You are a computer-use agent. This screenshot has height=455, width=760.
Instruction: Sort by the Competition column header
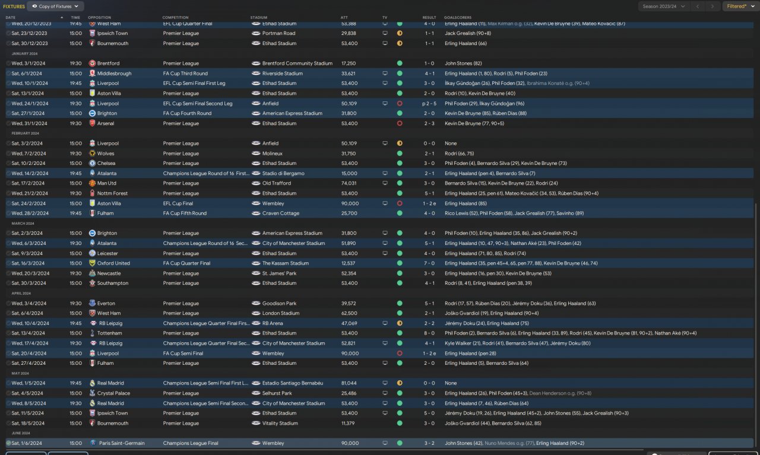176,18
